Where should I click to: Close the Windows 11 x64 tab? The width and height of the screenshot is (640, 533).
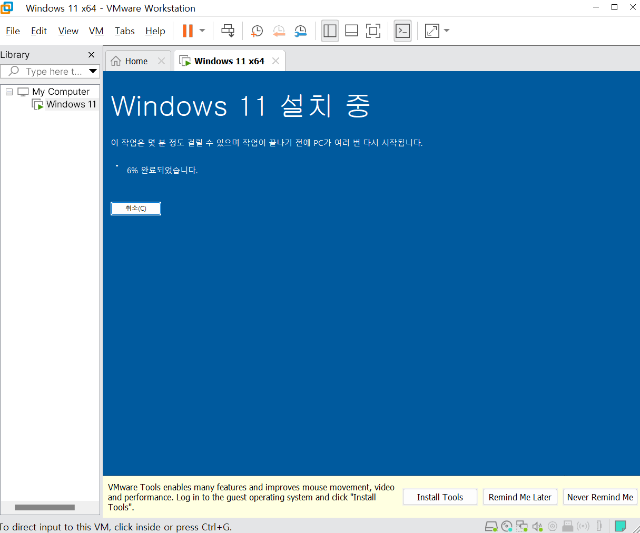(x=275, y=61)
